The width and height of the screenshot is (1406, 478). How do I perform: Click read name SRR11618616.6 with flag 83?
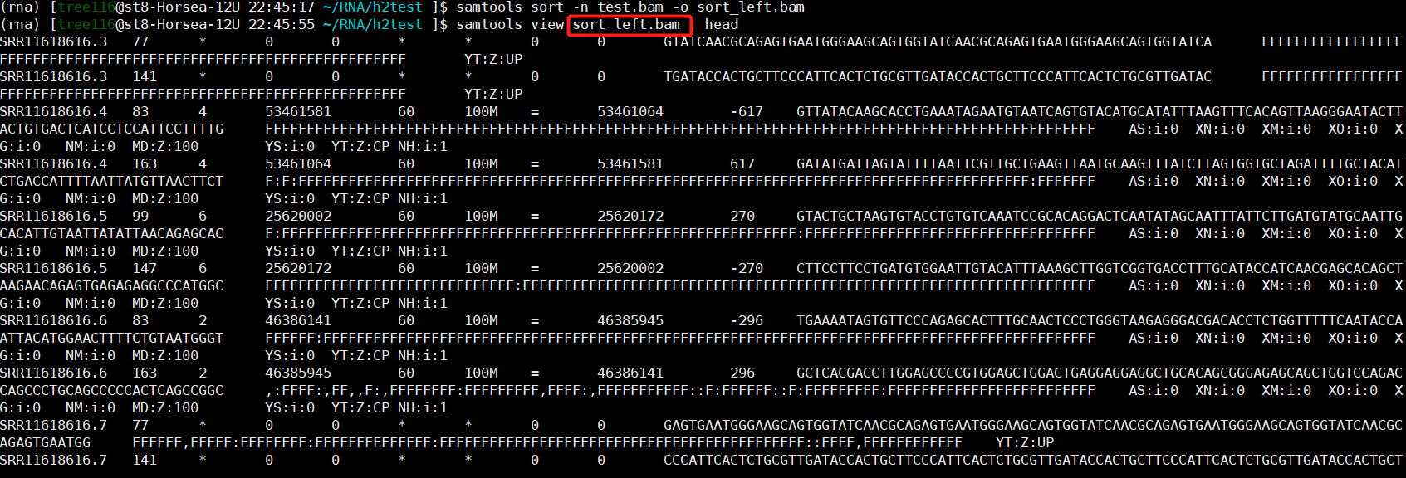coord(54,320)
